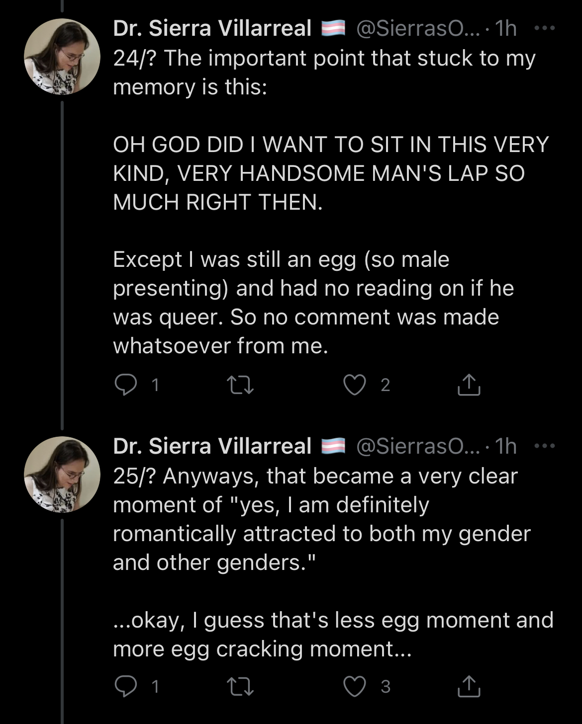The height and width of the screenshot is (724, 582).
Task: Open profile picture on 25/? tweet
Action: (62, 474)
